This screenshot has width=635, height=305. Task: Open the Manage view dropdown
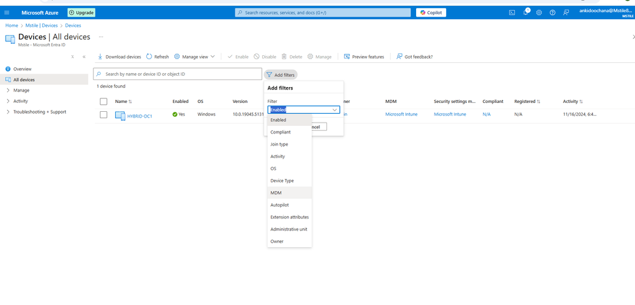tap(195, 57)
